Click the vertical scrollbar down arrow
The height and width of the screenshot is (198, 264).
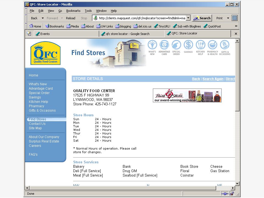coord(237,183)
